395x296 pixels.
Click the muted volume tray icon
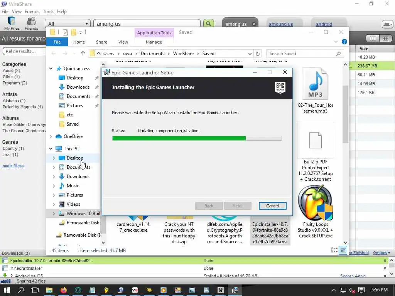(x=352, y=290)
